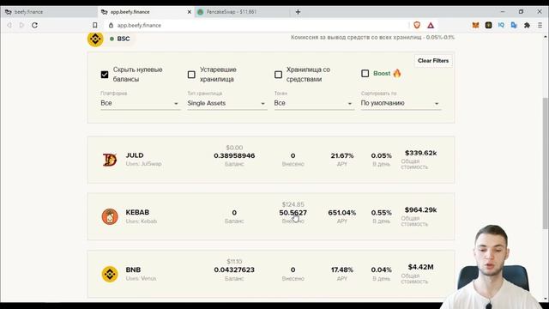The height and width of the screenshot is (309, 549).
Task: Select the app.beefy.finance tab
Action: (146, 12)
